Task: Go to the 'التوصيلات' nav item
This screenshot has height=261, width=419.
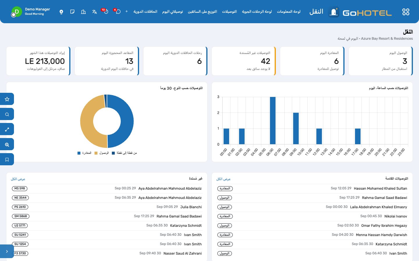Action: [230, 12]
